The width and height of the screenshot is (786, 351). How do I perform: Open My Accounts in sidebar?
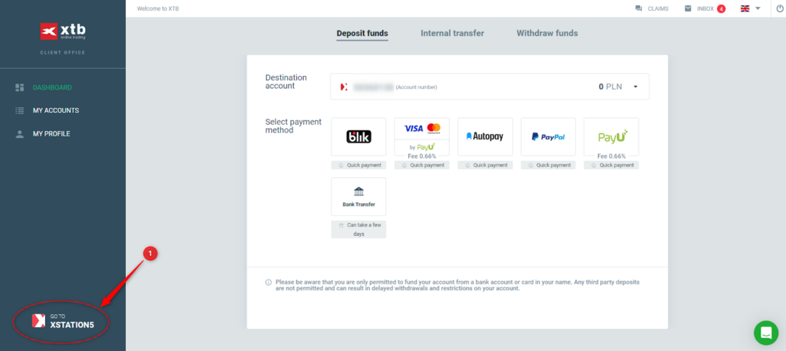coord(55,110)
